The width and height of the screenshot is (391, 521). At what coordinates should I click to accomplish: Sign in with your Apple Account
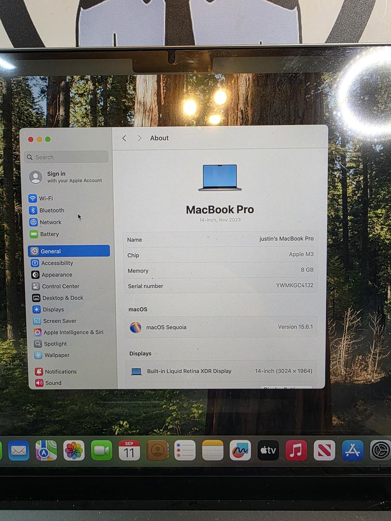(x=66, y=177)
